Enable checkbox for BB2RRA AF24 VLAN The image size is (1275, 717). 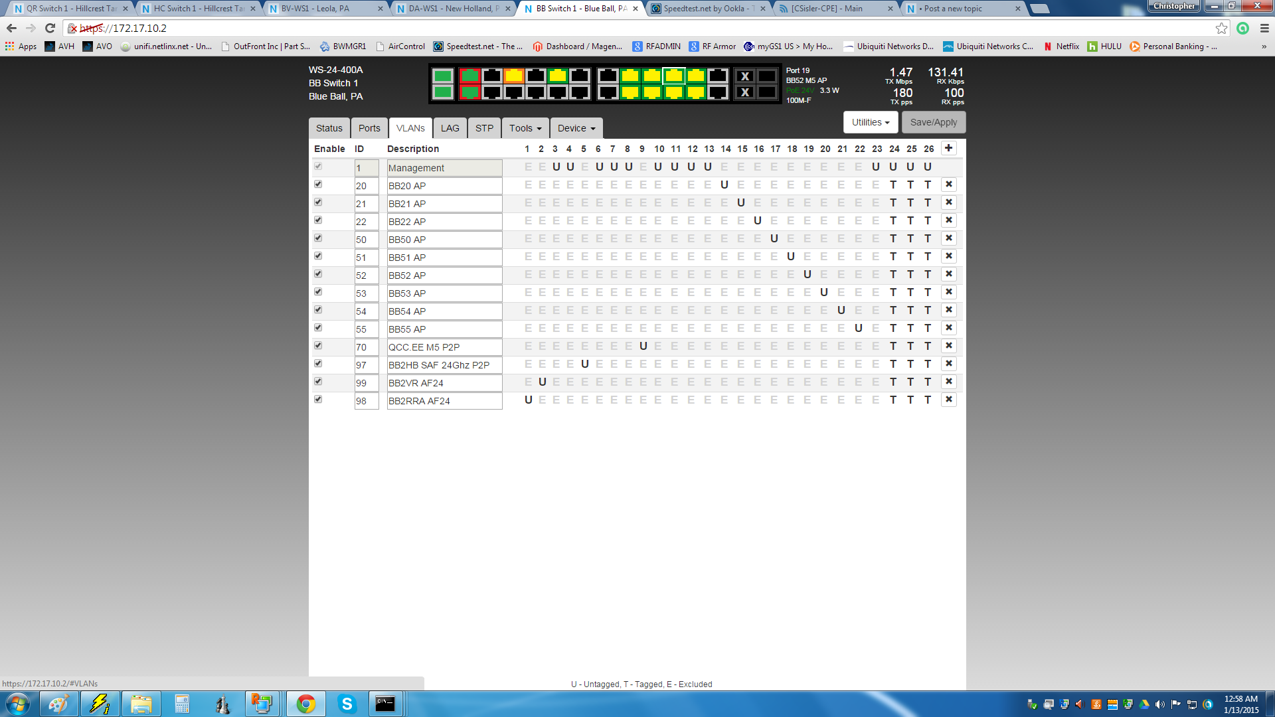(x=318, y=399)
